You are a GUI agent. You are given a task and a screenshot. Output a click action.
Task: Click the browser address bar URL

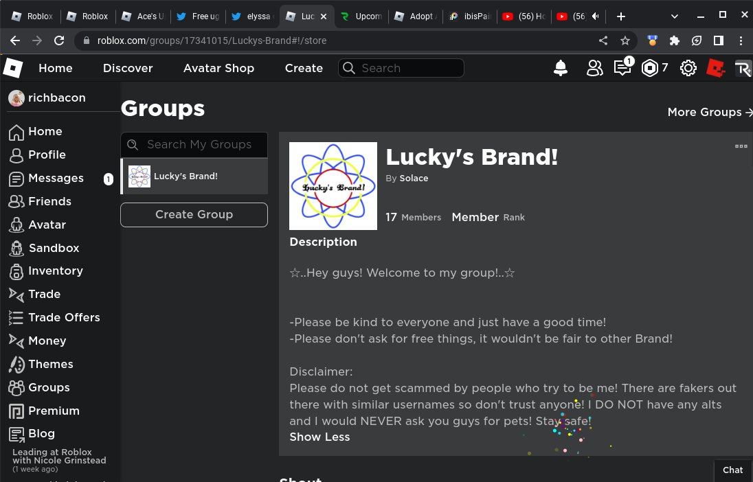pyautogui.click(x=212, y=41)
